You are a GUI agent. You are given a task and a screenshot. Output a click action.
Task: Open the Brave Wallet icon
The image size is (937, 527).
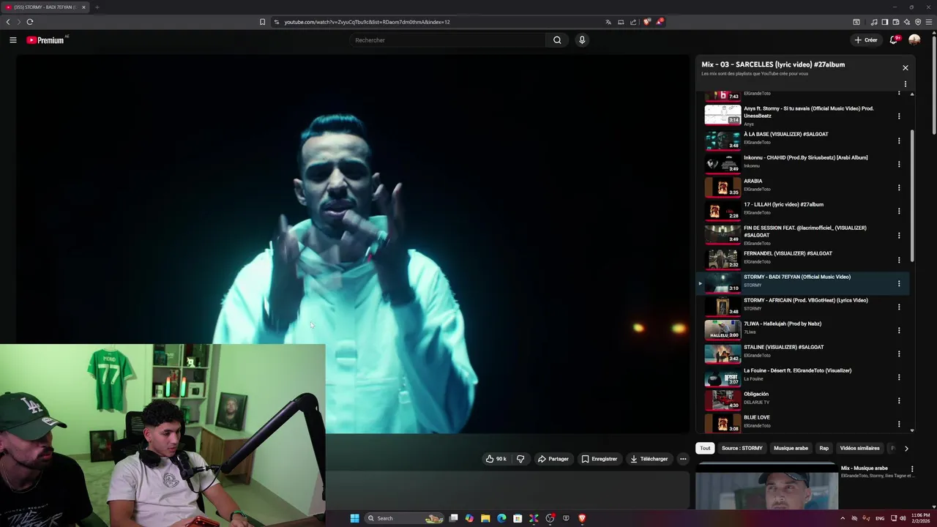click(x=895, y=22)
